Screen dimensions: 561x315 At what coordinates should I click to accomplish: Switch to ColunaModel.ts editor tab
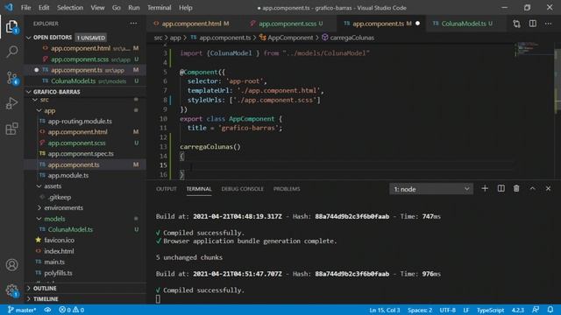pos(463,24)
